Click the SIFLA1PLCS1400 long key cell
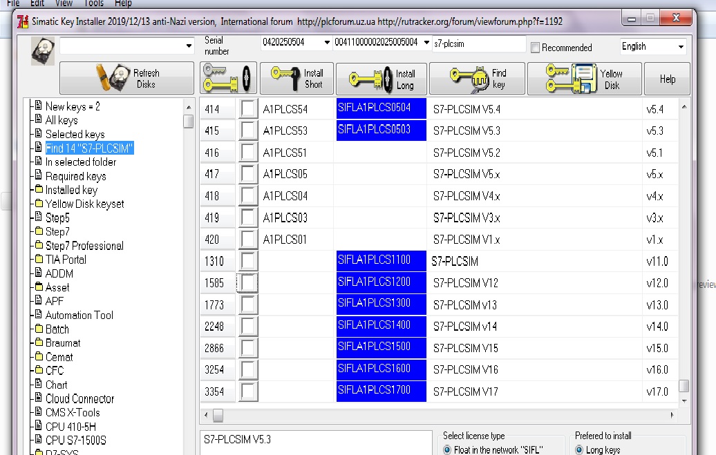This screenshot has height=455, width=716. point(381,326)
